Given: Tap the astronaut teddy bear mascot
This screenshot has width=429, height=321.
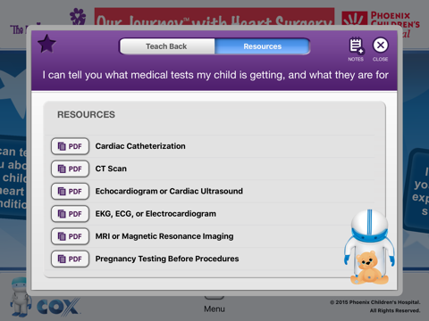Looking at the screenshot, I should [x=369, y=247].
